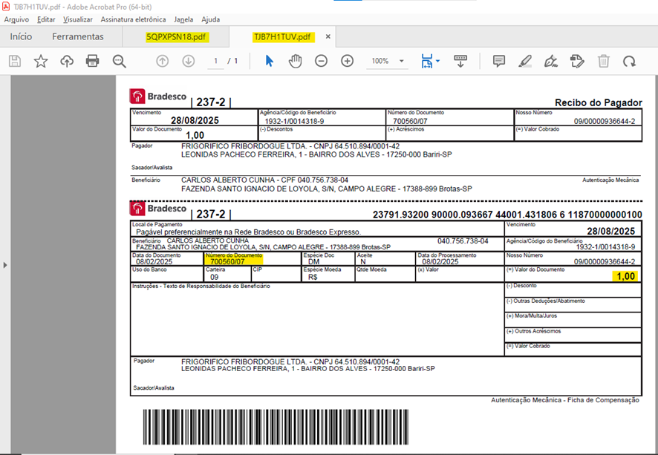Zoom in with plus icon

pyautogui.click(x=347, y=61)
